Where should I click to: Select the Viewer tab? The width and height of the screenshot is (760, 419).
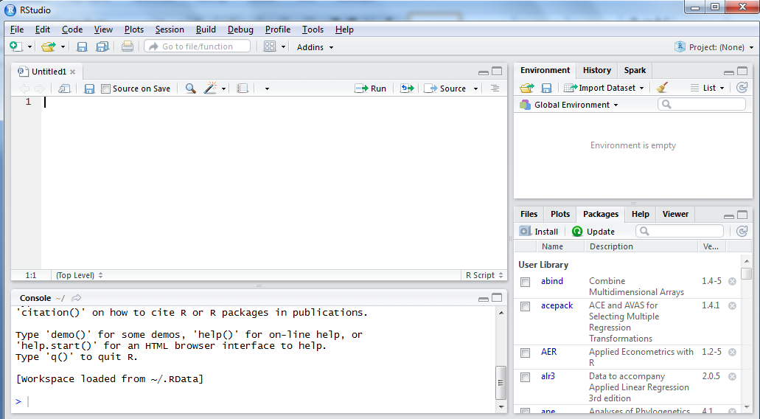pos(675,214)
